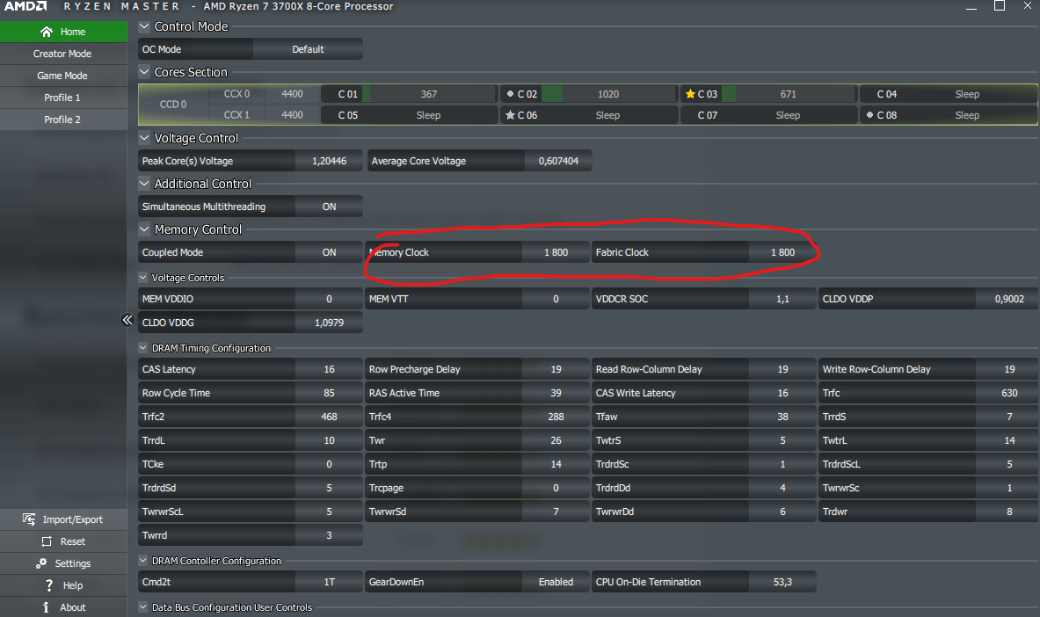This screenshot has height=617, width=1040.
Task: Click CAS Latency value 16
Action: 329,369
